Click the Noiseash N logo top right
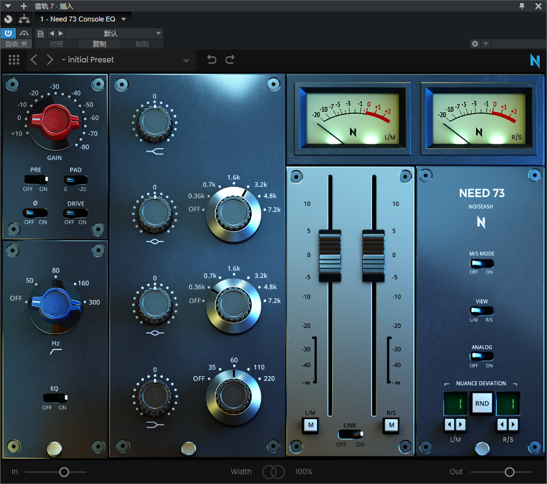The height and width of the screenshot is (484, 547). click(535, 61)
